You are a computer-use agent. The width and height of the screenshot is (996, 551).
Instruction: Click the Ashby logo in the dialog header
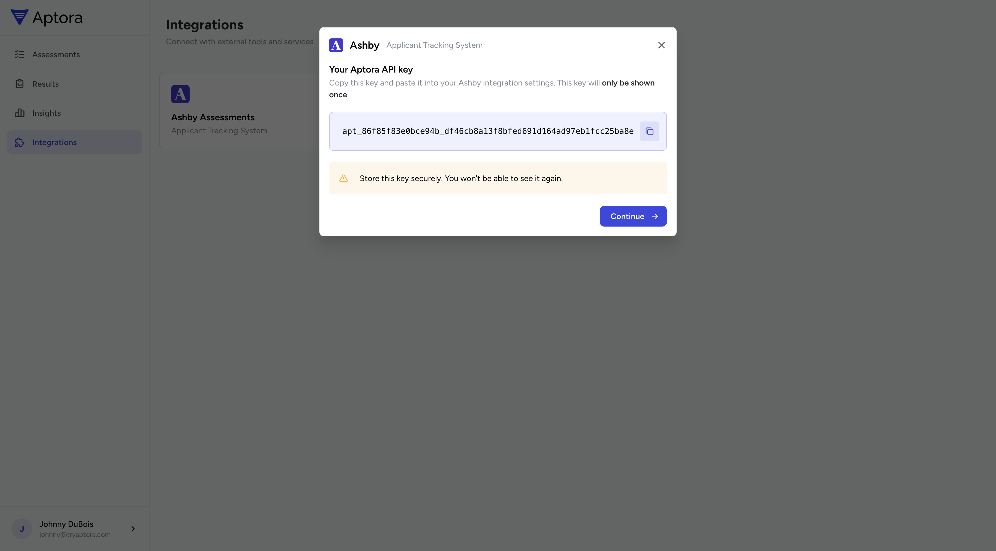click(336, 45)
